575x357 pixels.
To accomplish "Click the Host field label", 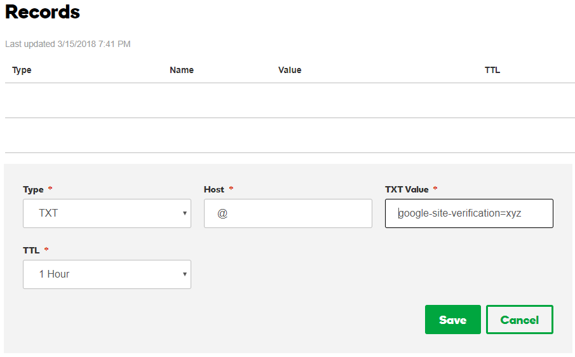I will pos(214,189).
